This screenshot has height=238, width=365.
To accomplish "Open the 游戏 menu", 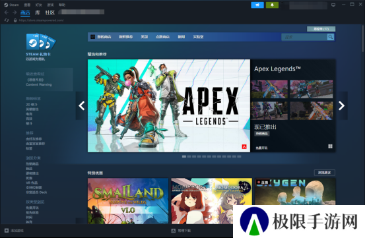I will pyautogui.click(x=50, y=5).
